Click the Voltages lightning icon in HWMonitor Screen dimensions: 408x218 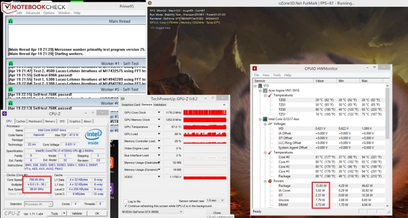[270, 124]
